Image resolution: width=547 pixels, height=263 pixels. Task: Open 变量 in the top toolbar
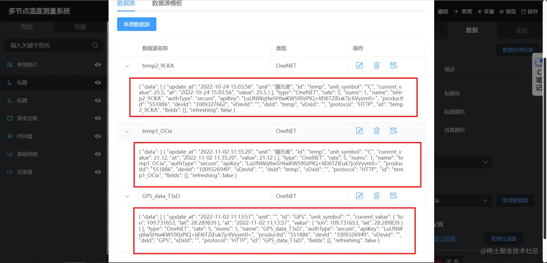point(486,12)
